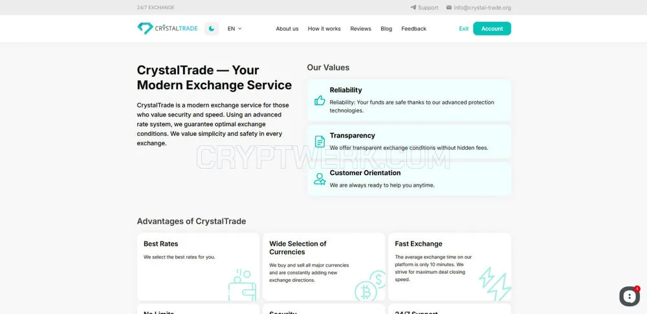647x314 pixels.
Task: Open the Account button
Action: click(x=492, y=28)
